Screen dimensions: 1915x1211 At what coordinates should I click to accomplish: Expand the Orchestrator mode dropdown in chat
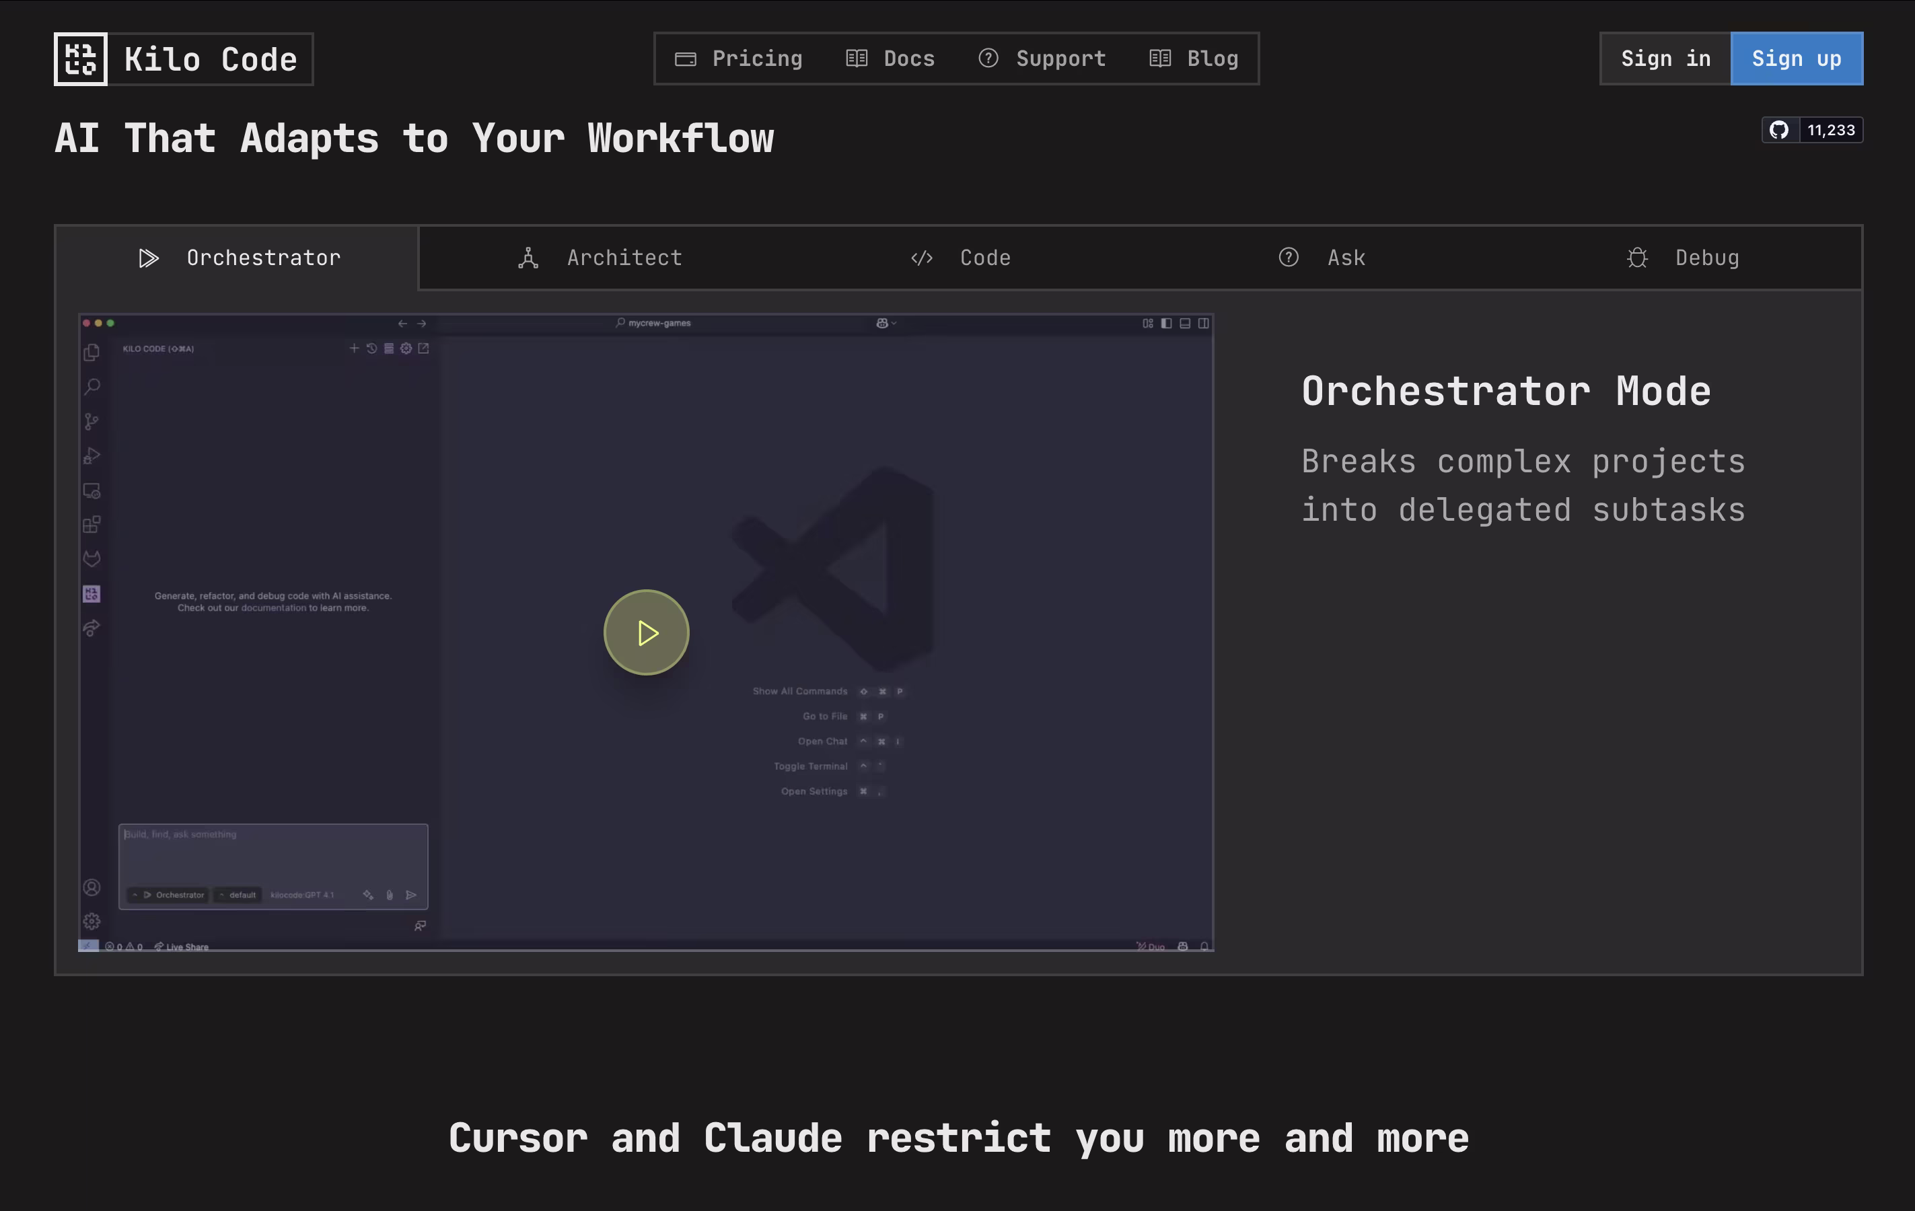pos(169,895)
